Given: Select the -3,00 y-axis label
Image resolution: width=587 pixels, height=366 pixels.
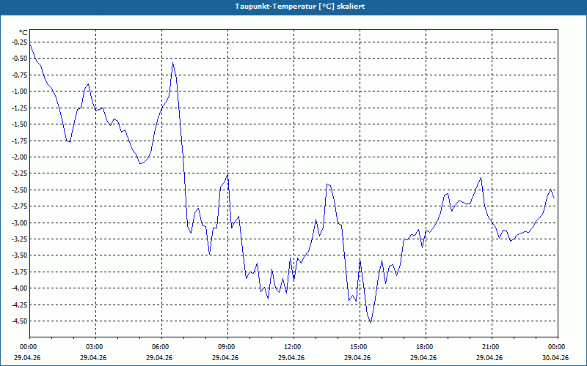Looking at the screenshot, I should tap(20, 223).
